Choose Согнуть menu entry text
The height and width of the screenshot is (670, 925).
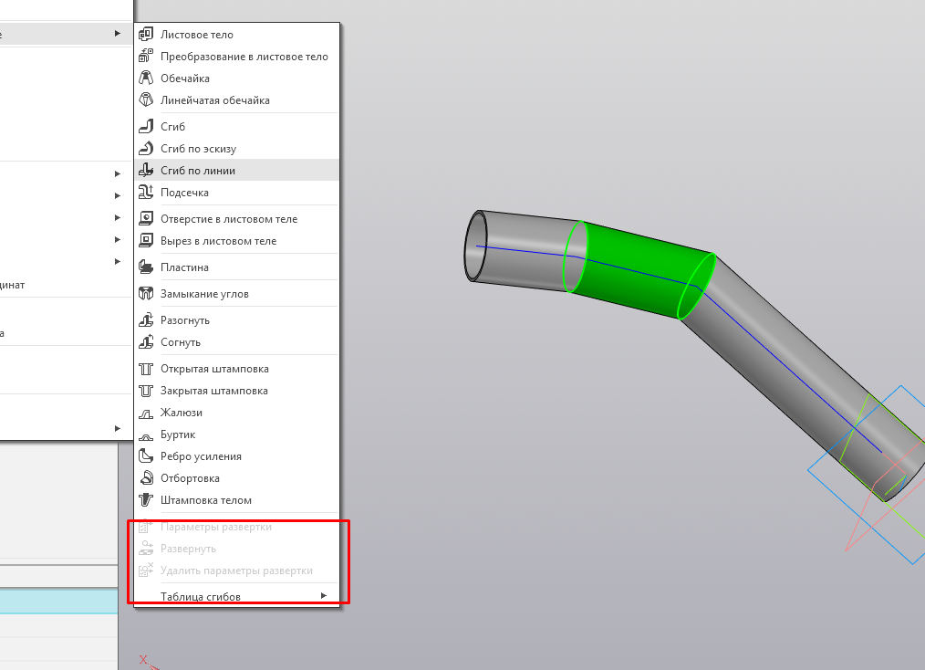tap(181, 342)
